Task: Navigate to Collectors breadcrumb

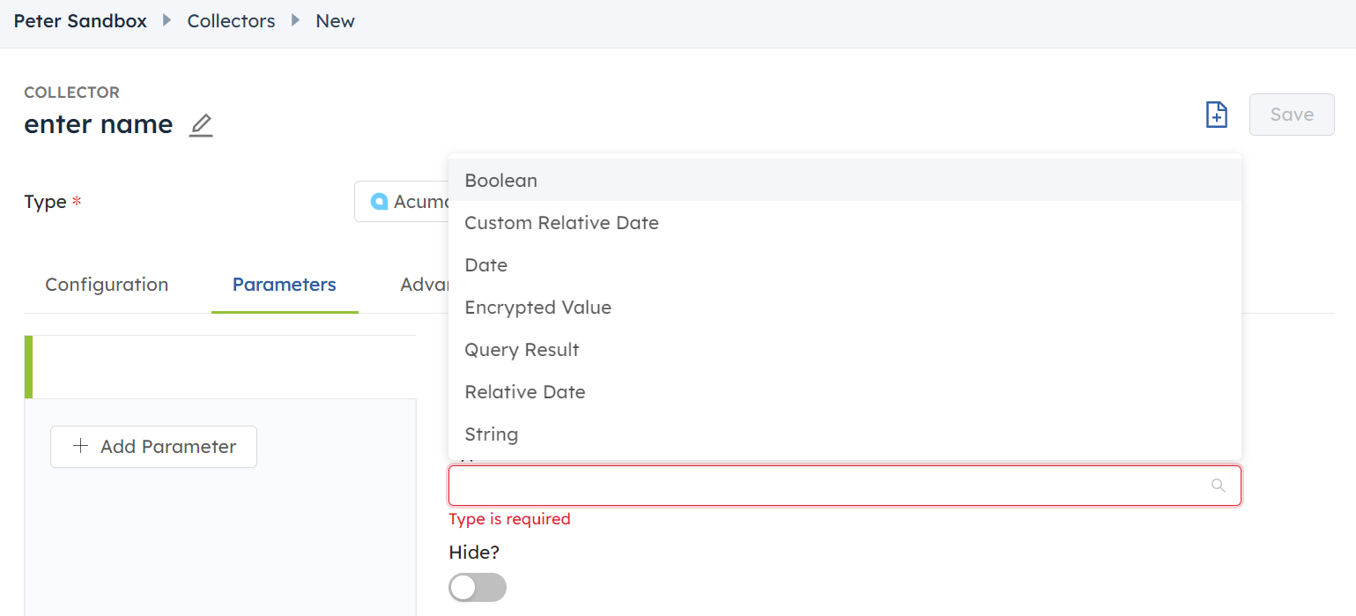Action: point(231,21)
